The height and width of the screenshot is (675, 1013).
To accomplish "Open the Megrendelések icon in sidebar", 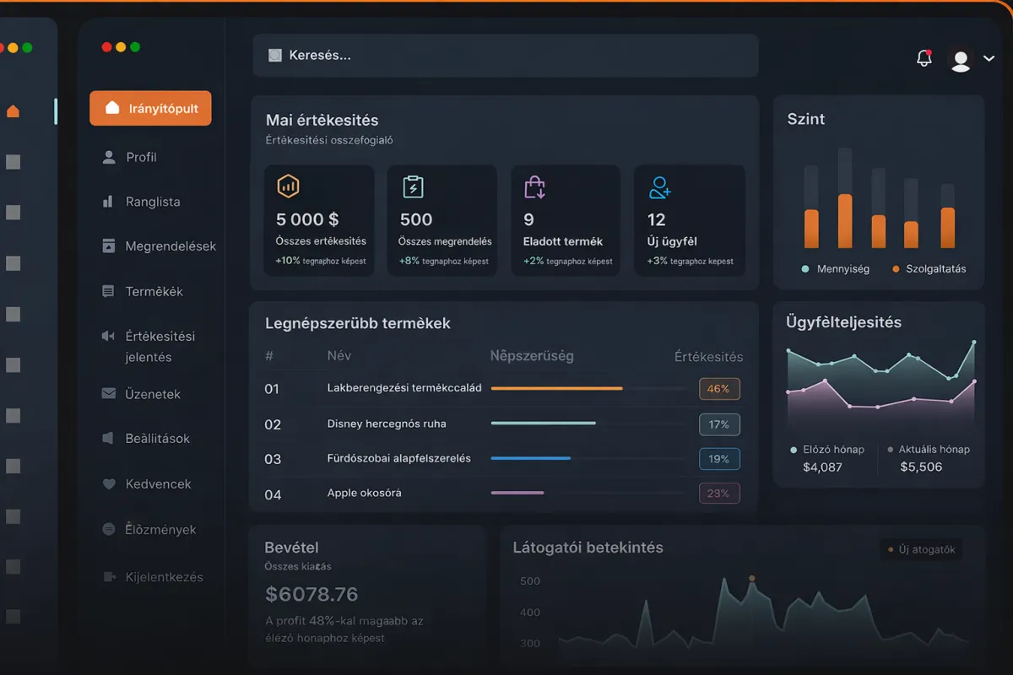I will 108,246.
